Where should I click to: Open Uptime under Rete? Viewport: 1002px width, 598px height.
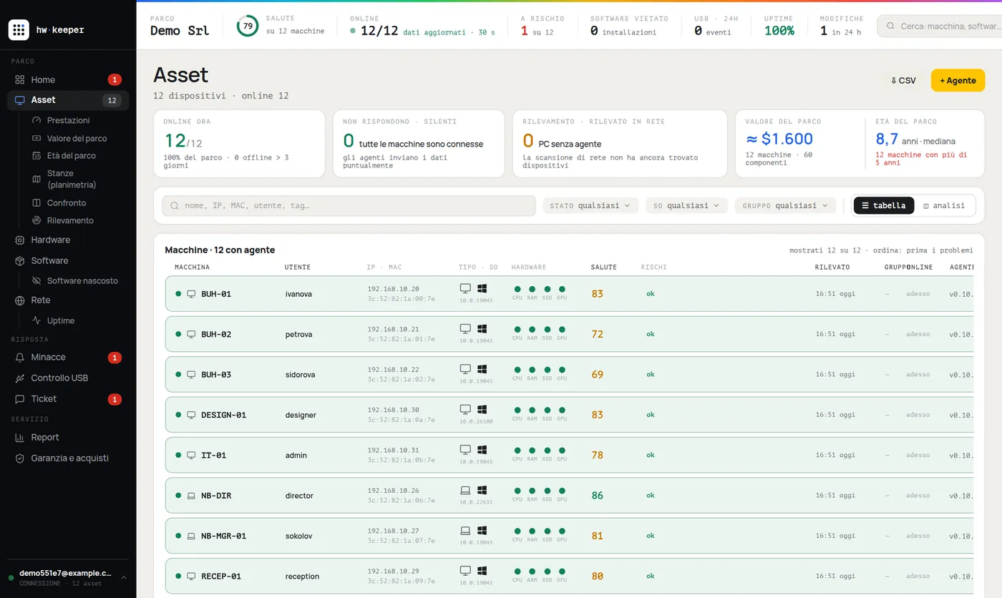[x=61, y=320]
